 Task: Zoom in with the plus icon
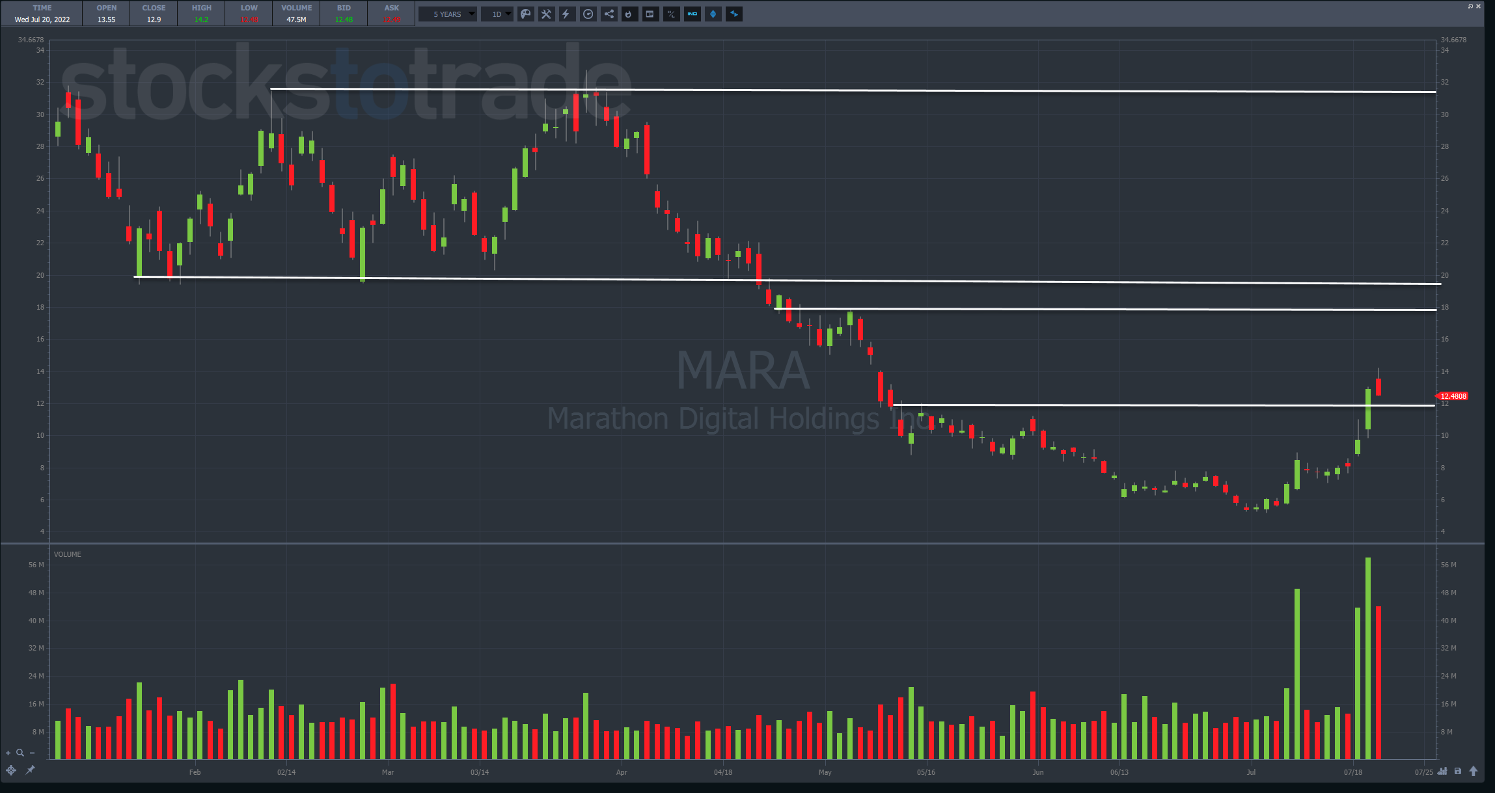pyautogui.click(x=8, y=753)
